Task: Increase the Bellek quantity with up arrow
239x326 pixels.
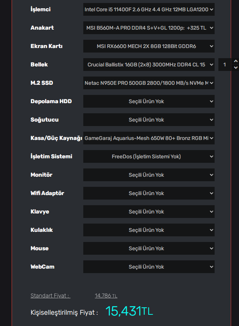Action: (x=236, y=61)
